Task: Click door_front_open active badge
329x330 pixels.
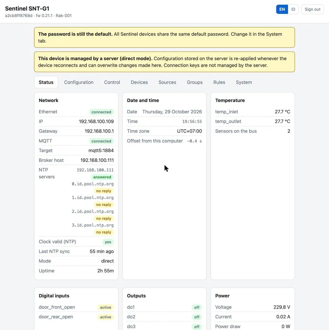Action: tap(106, 307)
